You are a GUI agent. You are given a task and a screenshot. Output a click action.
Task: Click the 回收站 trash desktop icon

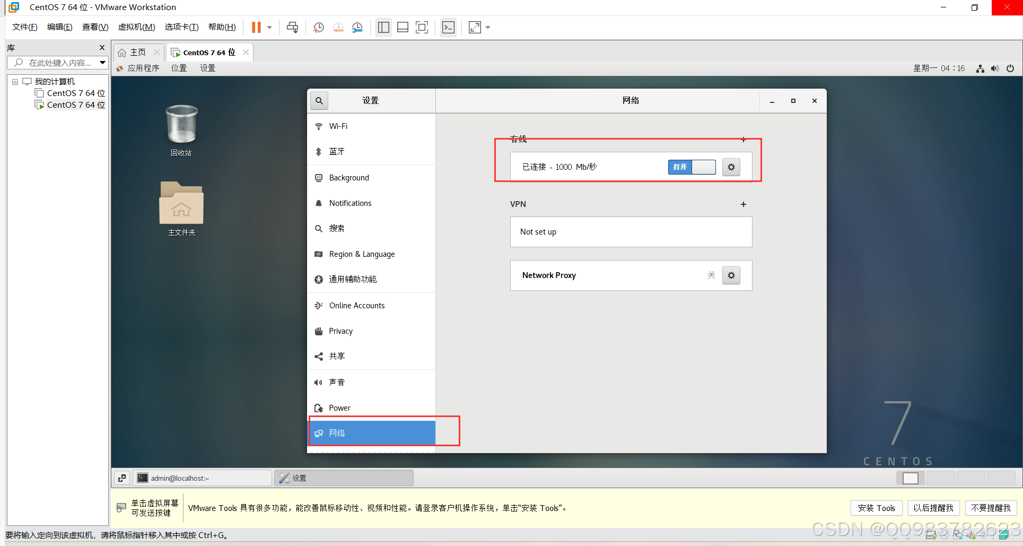pos(181,131)
